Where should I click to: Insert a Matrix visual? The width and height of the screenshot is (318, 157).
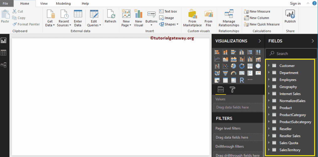pyautogui.click(x=233, y=80)
